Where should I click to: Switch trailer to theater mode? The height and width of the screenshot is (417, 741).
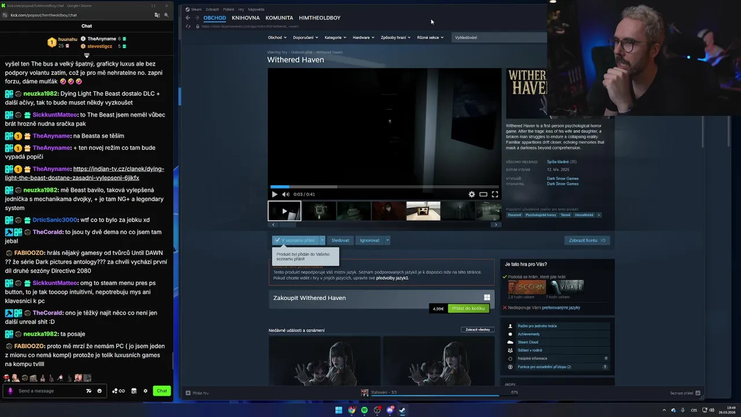pyautogui.click(x=483, y=195)
